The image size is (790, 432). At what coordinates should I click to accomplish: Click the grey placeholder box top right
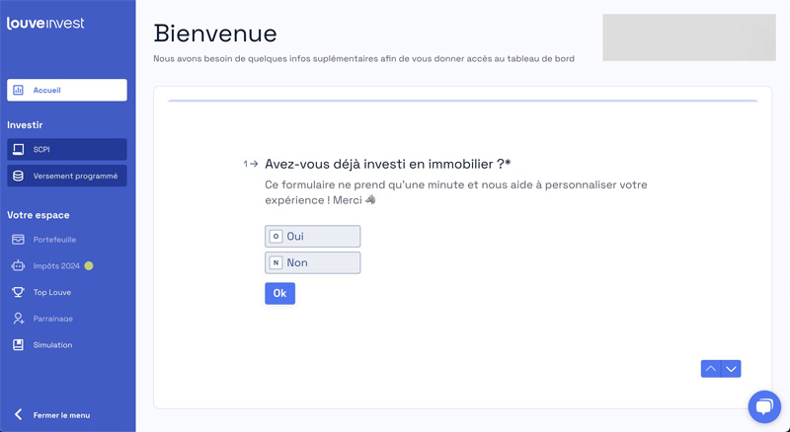(689, 37)
